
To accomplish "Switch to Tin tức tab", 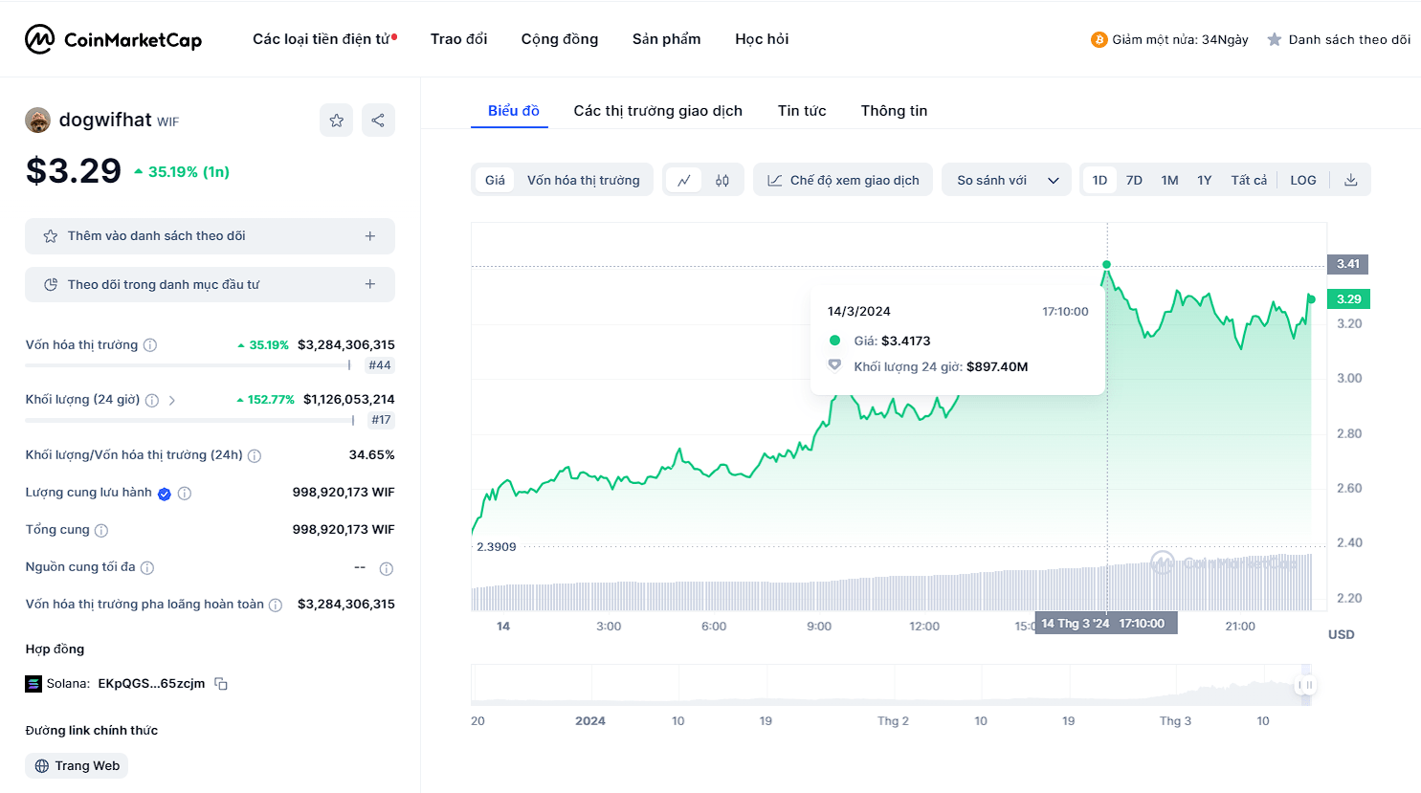I will pos(802,111).
